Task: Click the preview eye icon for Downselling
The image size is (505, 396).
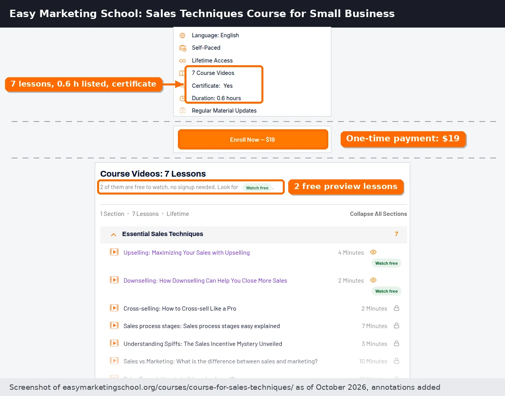Action: coord(373,280)
